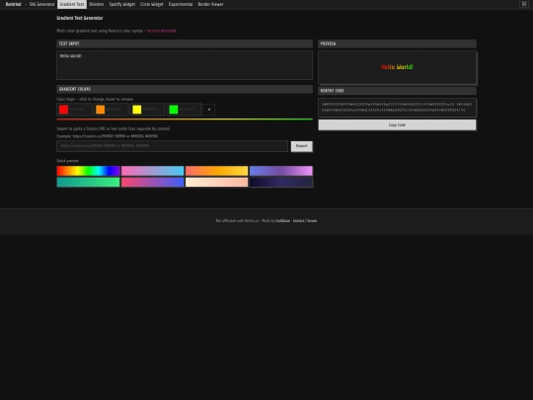
Task: Open the author name link in footer
Action: pyautogui.click(x=283, y=221)
